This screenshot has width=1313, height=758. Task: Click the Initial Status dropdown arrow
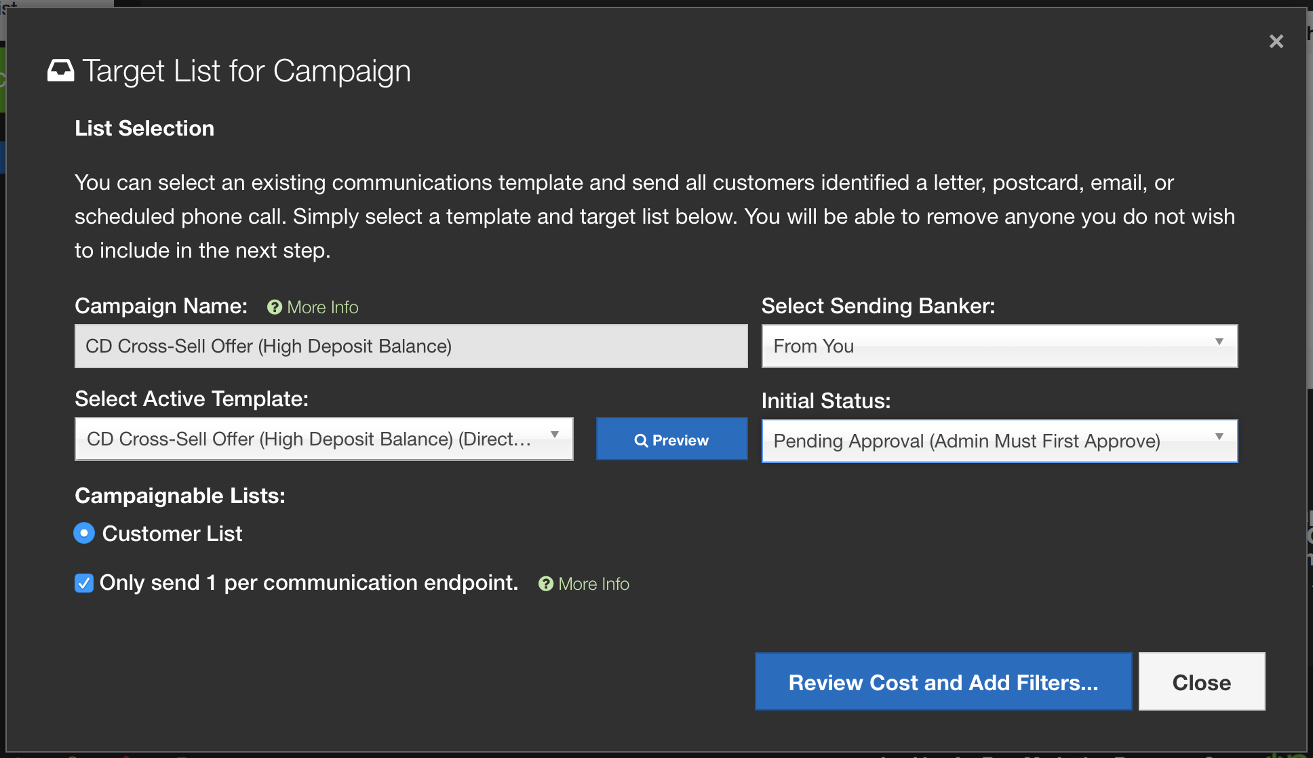click(1219, 437)
